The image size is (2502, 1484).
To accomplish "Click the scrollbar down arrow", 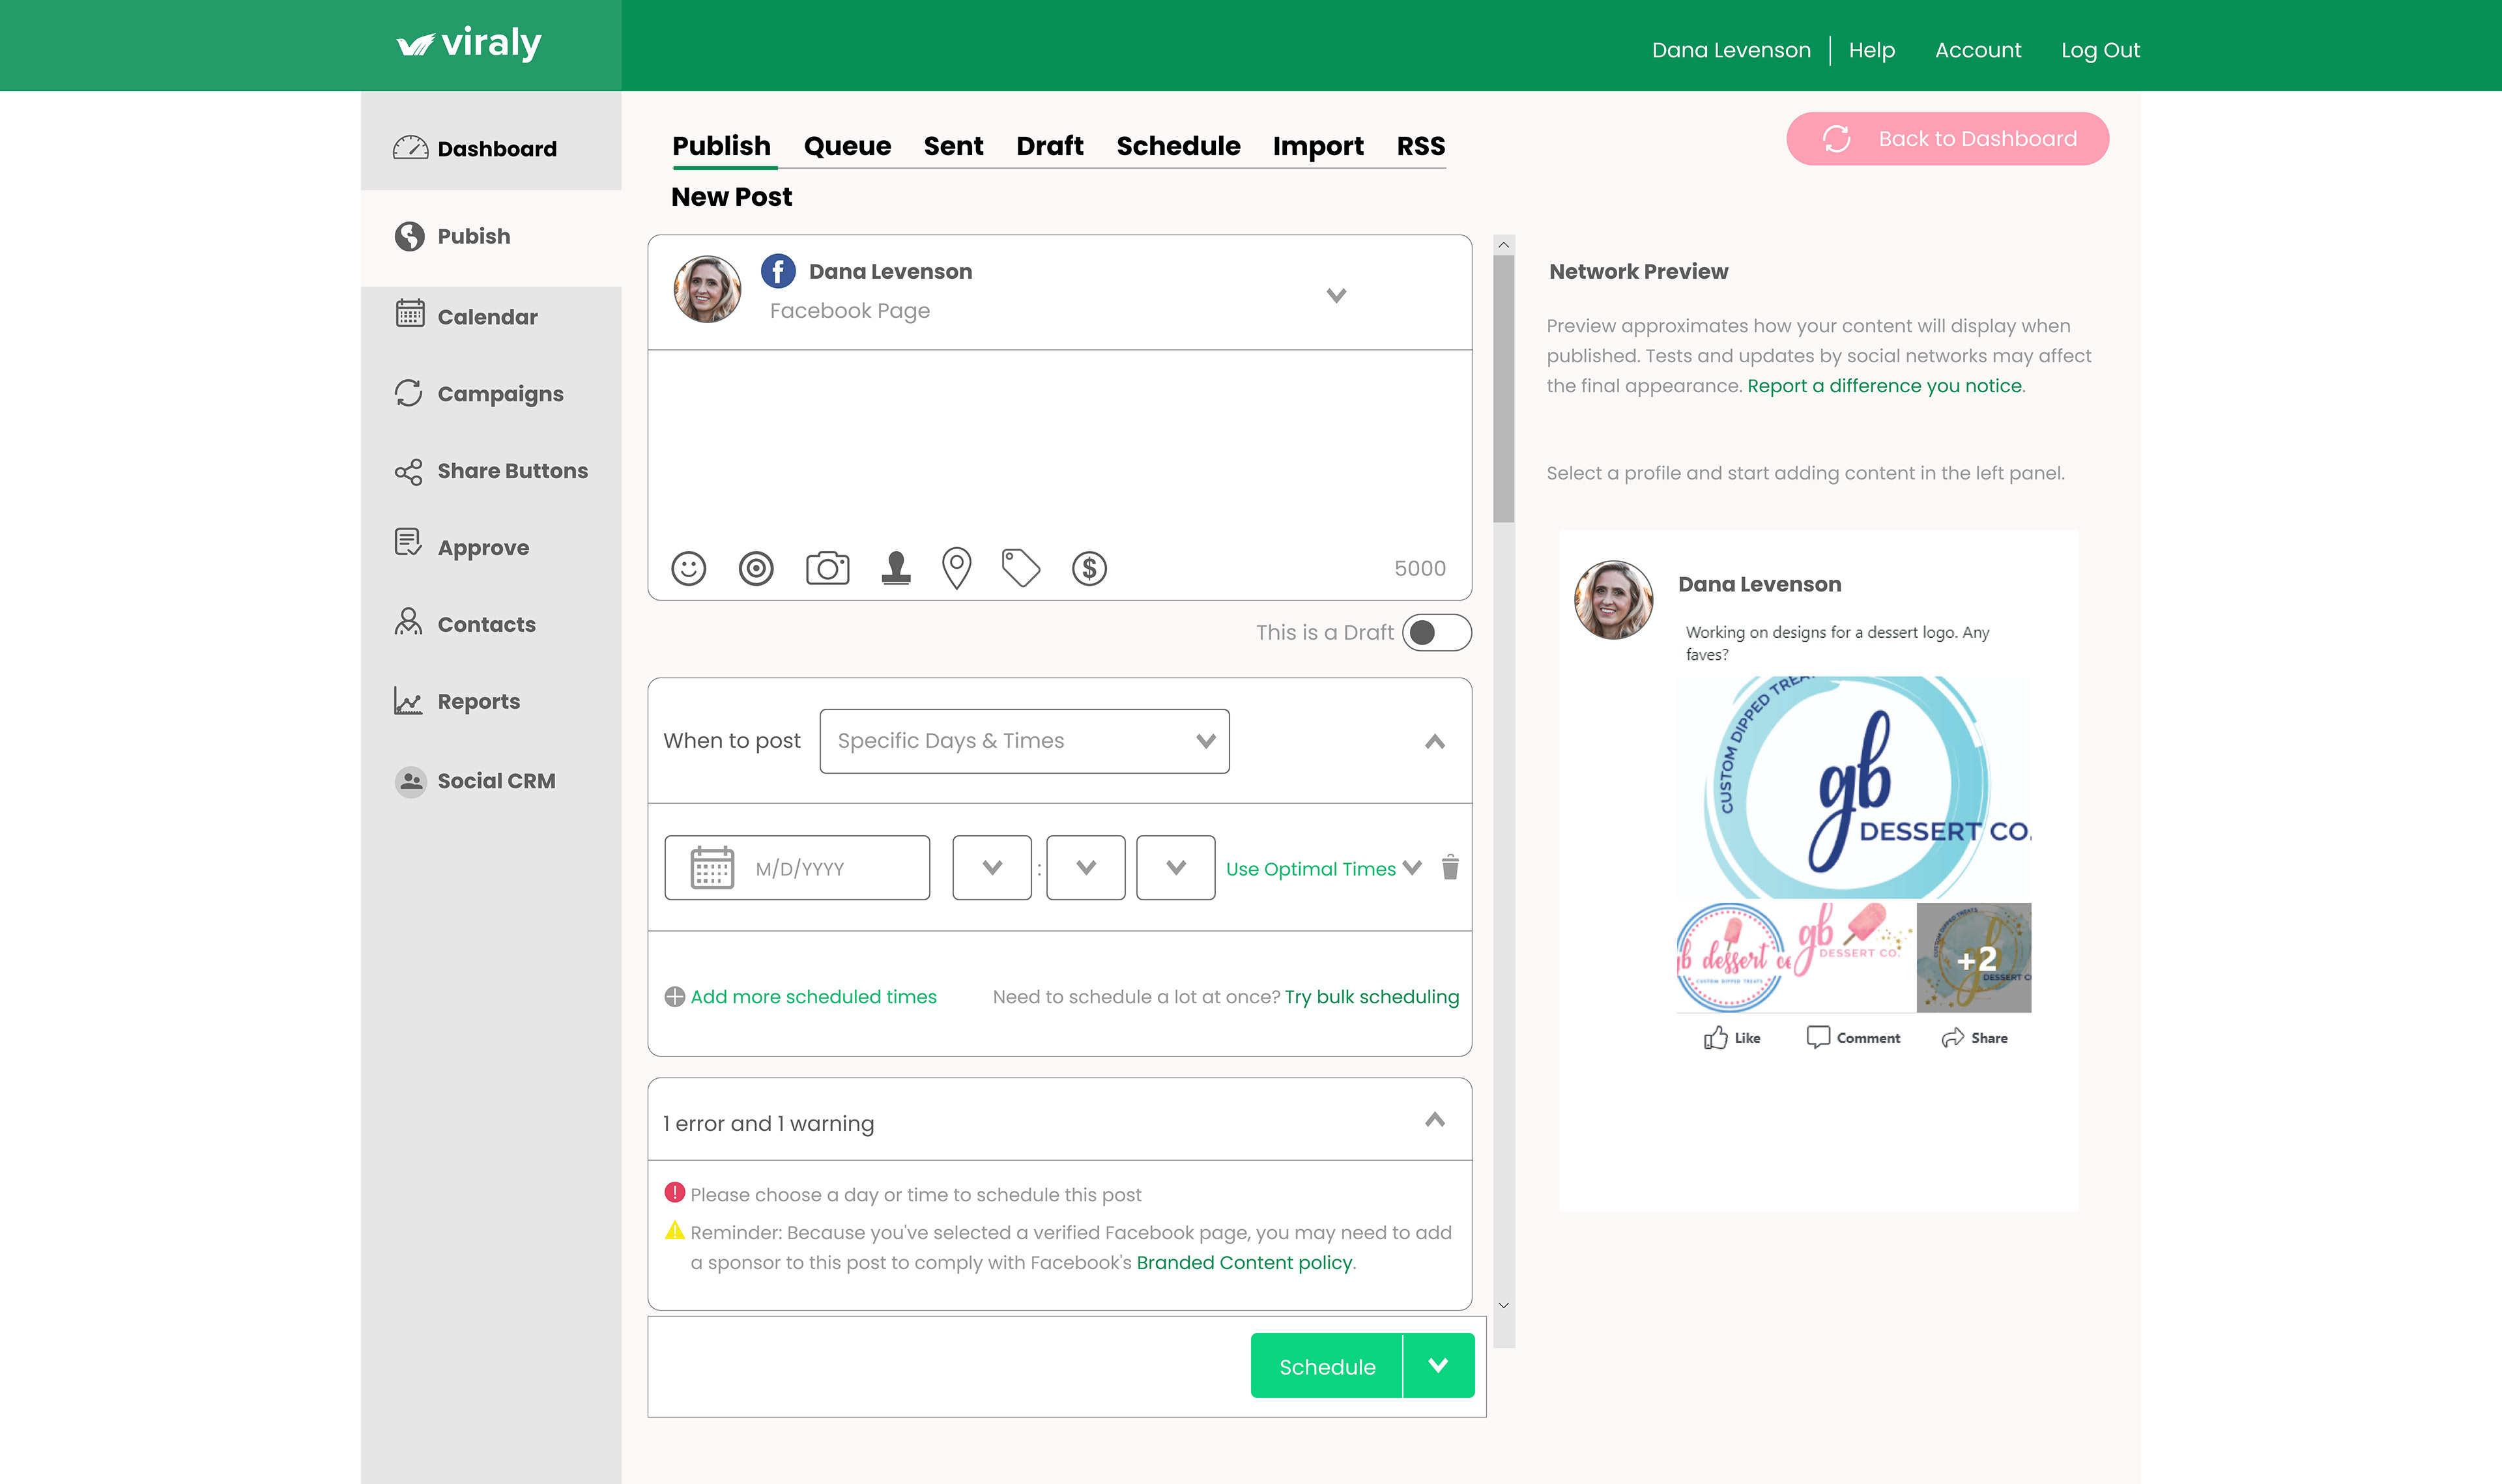I will coord(1503,1305).
